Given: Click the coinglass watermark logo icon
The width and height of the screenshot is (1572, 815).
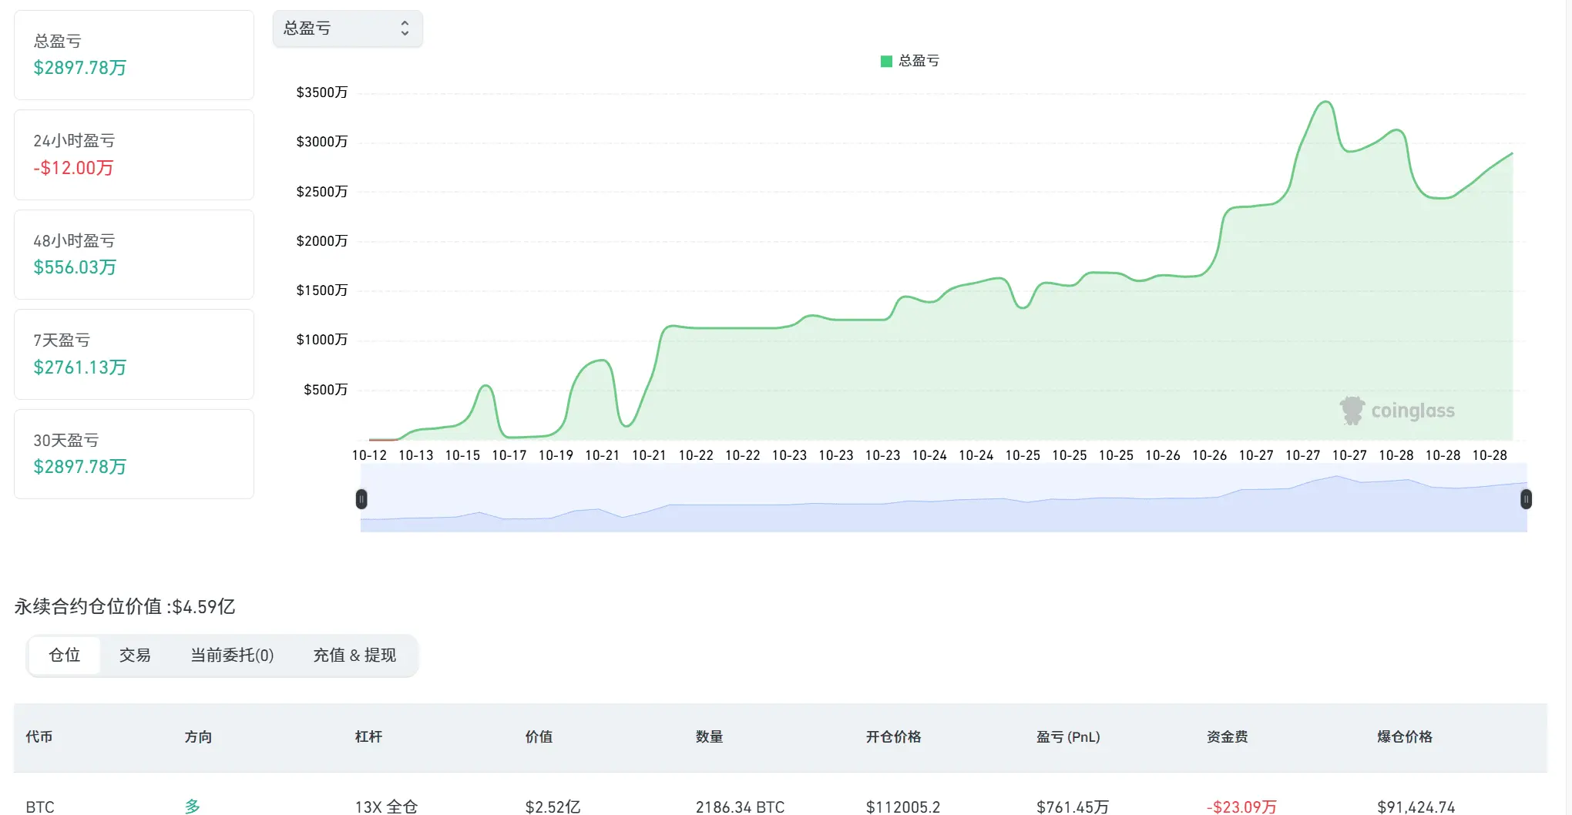Looking at the screenshot, I should [x=1352, y=411].
